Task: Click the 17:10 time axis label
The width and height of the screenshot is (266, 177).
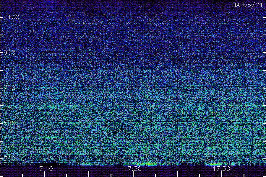Action: click(44, 168)
